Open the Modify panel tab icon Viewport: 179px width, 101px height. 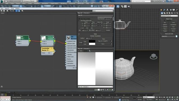[x=164, y=10]
